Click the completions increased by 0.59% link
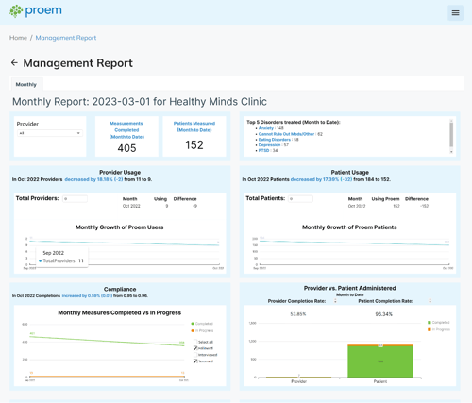 (x=87, y=296)
